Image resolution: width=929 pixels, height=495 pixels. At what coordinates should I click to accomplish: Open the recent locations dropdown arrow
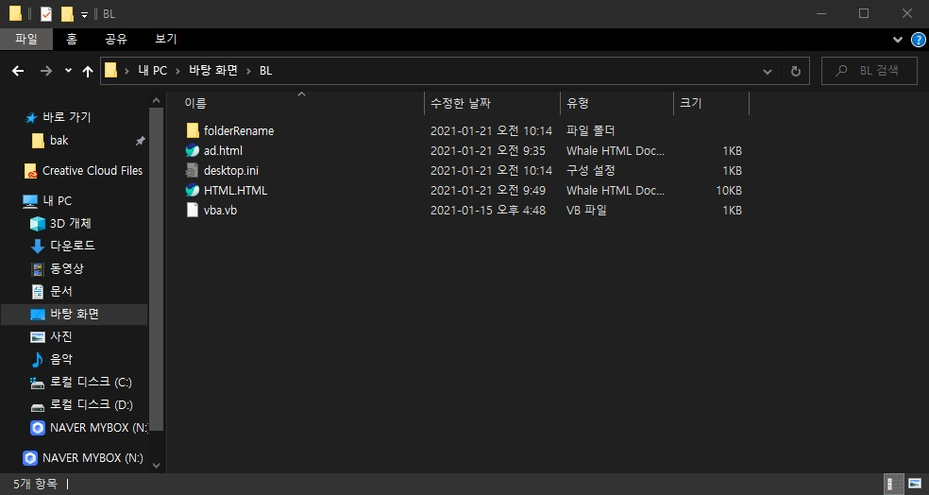pyautogui.click(x=68, y=71)
